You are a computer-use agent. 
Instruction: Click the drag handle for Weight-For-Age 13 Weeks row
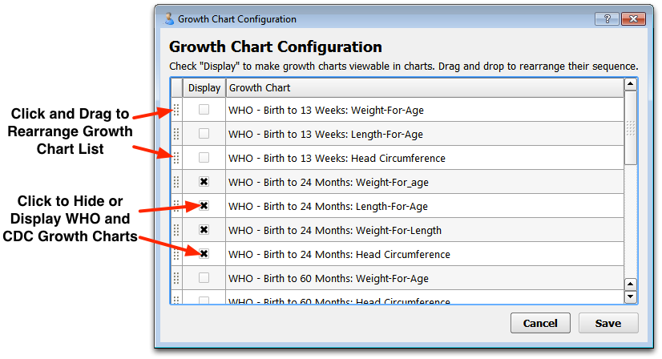176,110
